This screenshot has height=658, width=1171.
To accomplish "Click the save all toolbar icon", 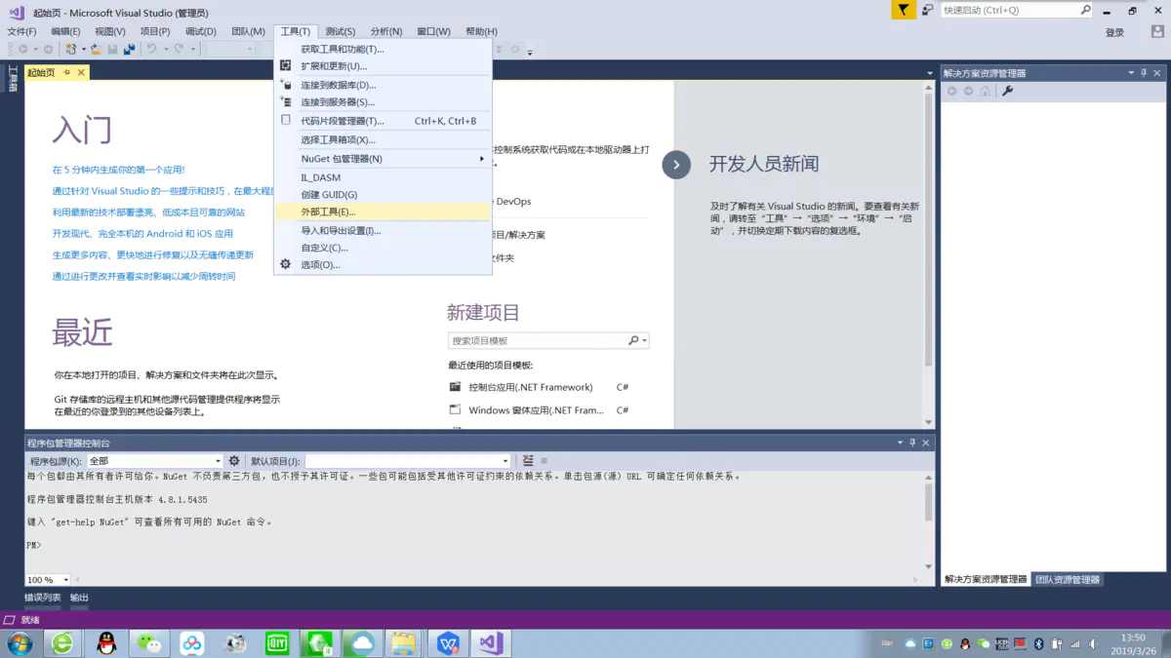I will pos(129,49).
